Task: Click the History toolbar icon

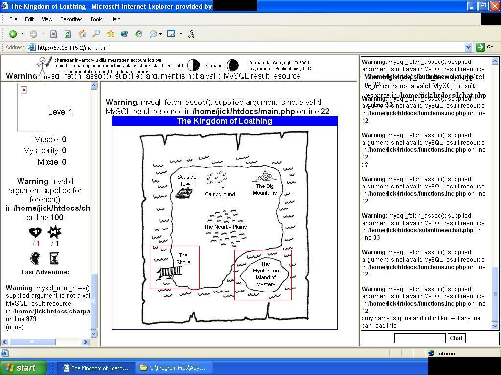Action: tap(138, 34)
